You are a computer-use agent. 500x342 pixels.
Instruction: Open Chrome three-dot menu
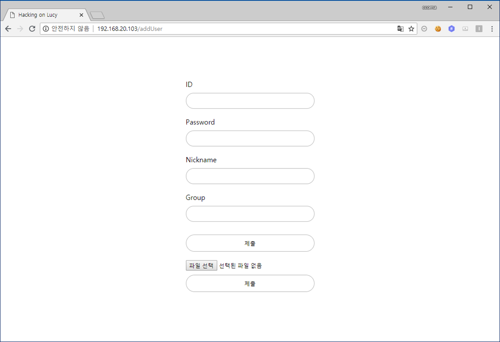tap(492, 29)
